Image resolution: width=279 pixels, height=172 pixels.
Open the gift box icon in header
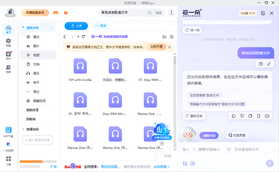click(x=66, y=13)
